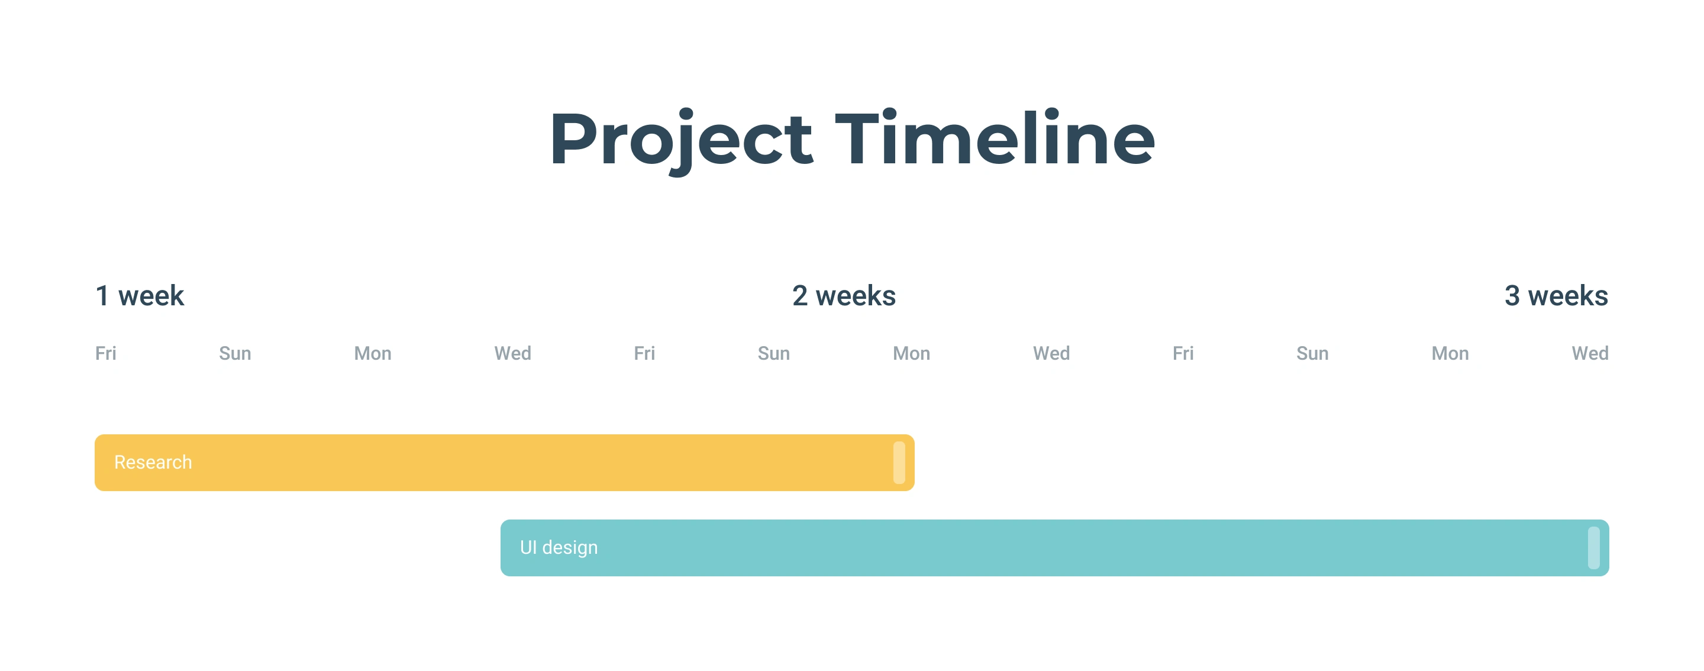The height and width of the screenshot is (671, 1704).
Task: Click the second Wed day marker
Action: pos(1051,353)
